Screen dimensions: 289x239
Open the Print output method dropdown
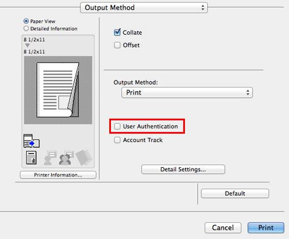(x=187, y=93)
